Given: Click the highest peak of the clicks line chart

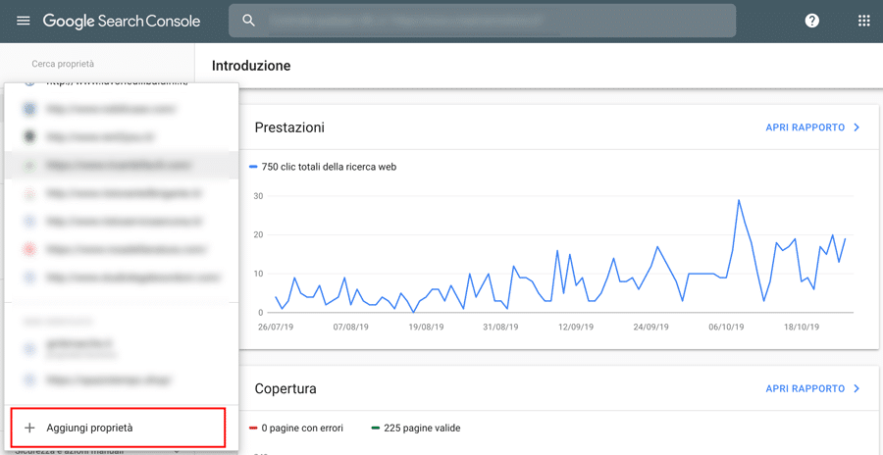Looking at the screenshot, I should tap(738, 200).
